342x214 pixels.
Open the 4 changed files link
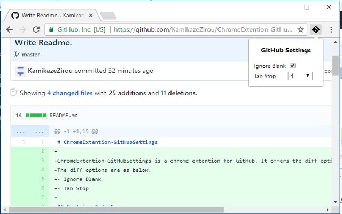pos(70,93)
